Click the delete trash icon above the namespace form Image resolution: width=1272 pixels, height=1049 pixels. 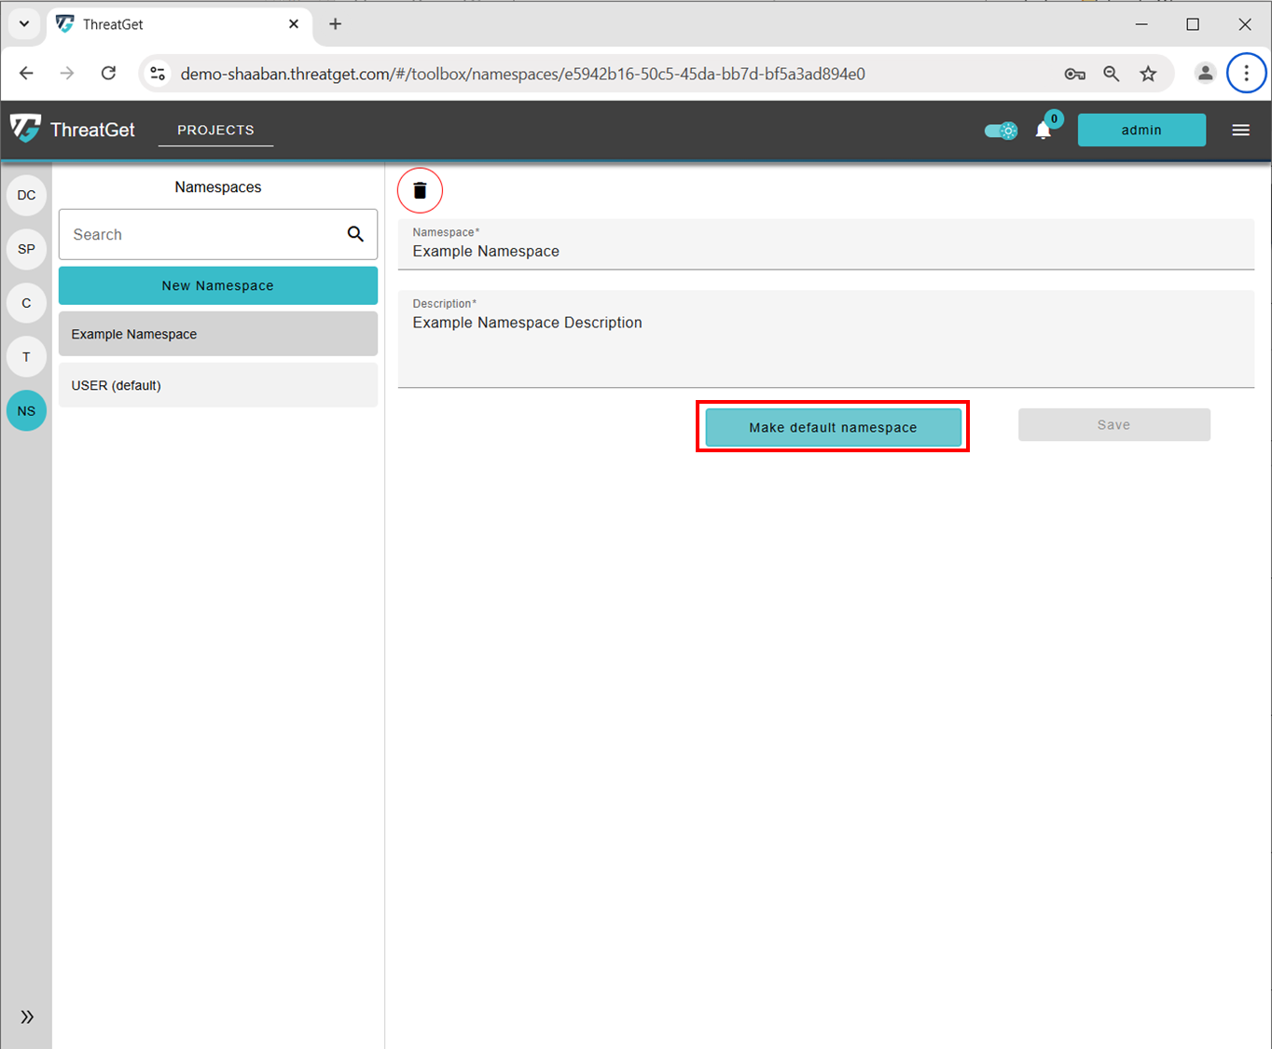click(420, 190)
